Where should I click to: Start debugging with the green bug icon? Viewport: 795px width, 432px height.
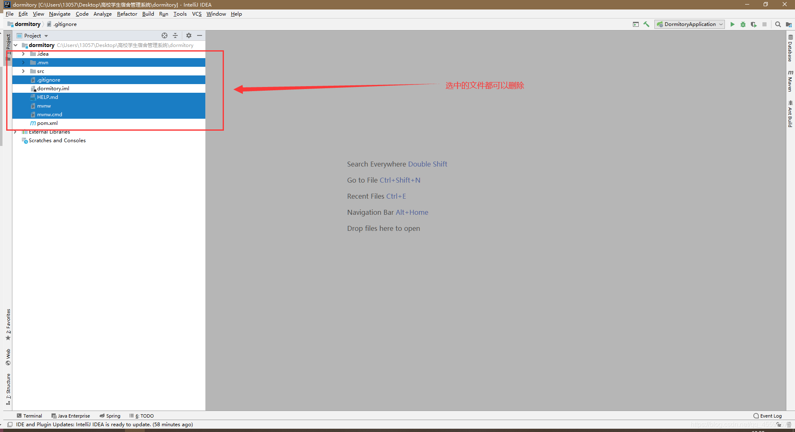(743, 24)
